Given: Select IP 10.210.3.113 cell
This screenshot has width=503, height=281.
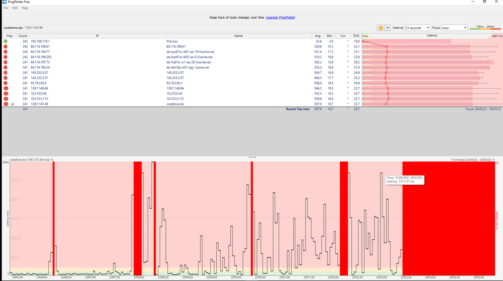Looking at the screenshot, I should tap(39, 99).
